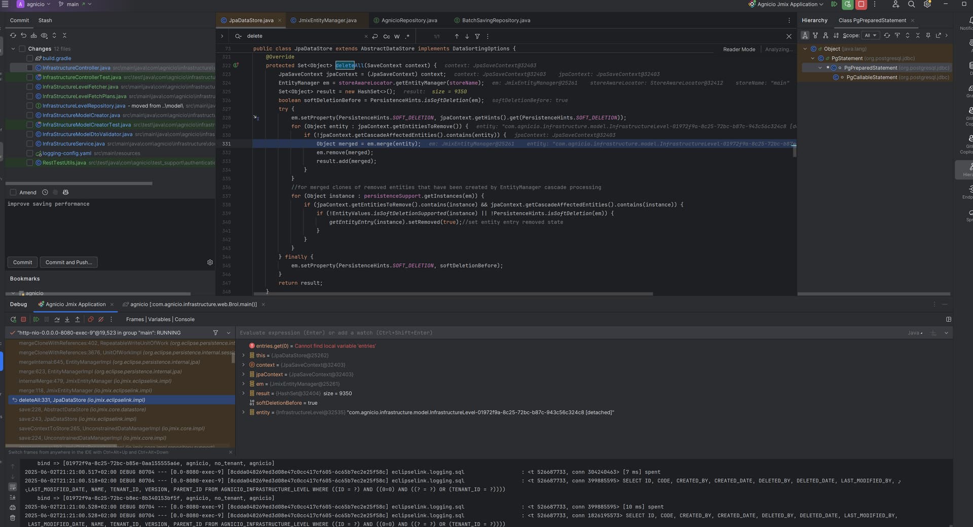Show class hierarchy icon in Hierarchy panel
This screenshot has height=527, width=973.
[805, 35]
